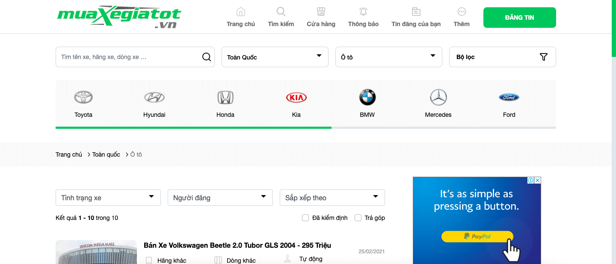Screen dimensions: 616x264
Task: Open the Bộ lọc filter funnel
Action: [543, 57]
